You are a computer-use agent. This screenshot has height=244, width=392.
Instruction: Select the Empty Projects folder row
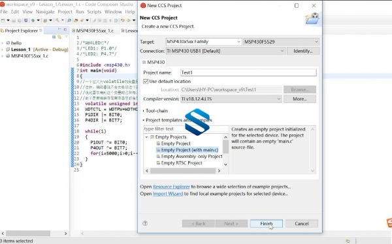coord(169,137)
